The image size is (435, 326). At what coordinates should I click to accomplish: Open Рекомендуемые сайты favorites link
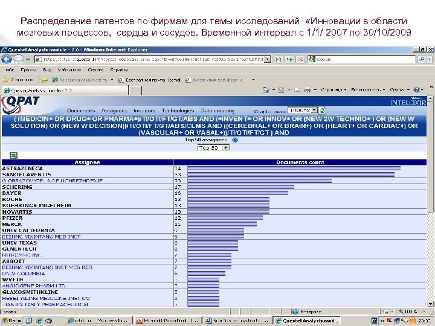tap(82, 80)
